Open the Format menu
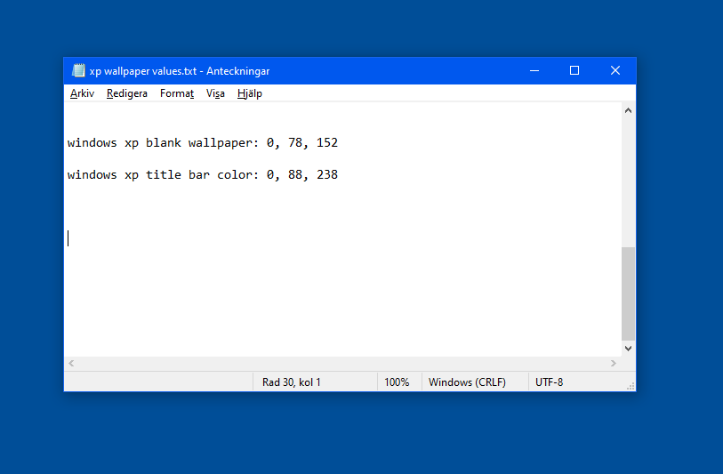The image size is (723, 474). point(177,93)
